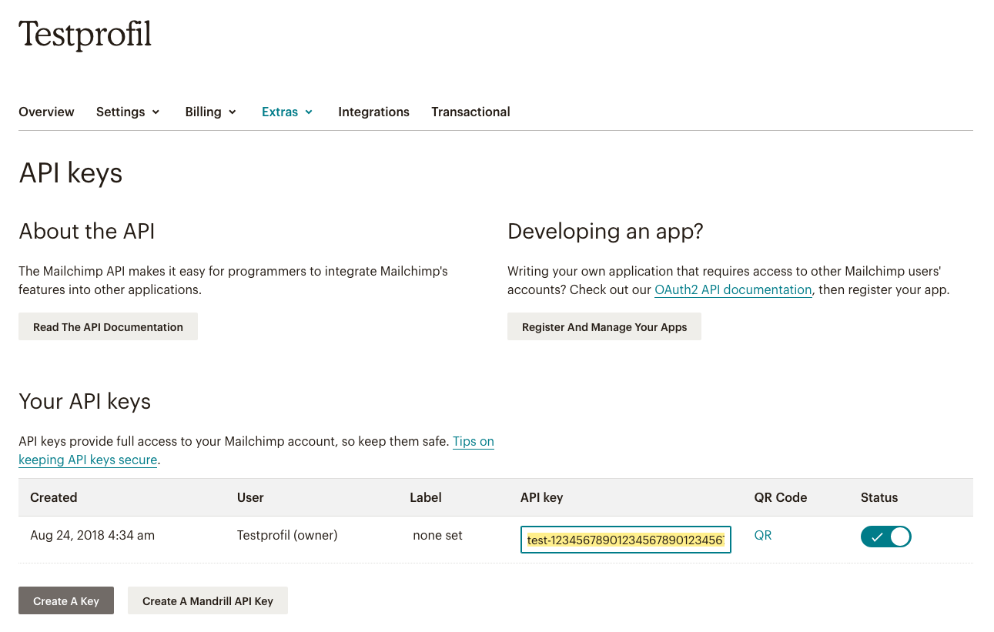Click the Testprofil page title
The image size is (994, 632).
(x=85, y=35)
